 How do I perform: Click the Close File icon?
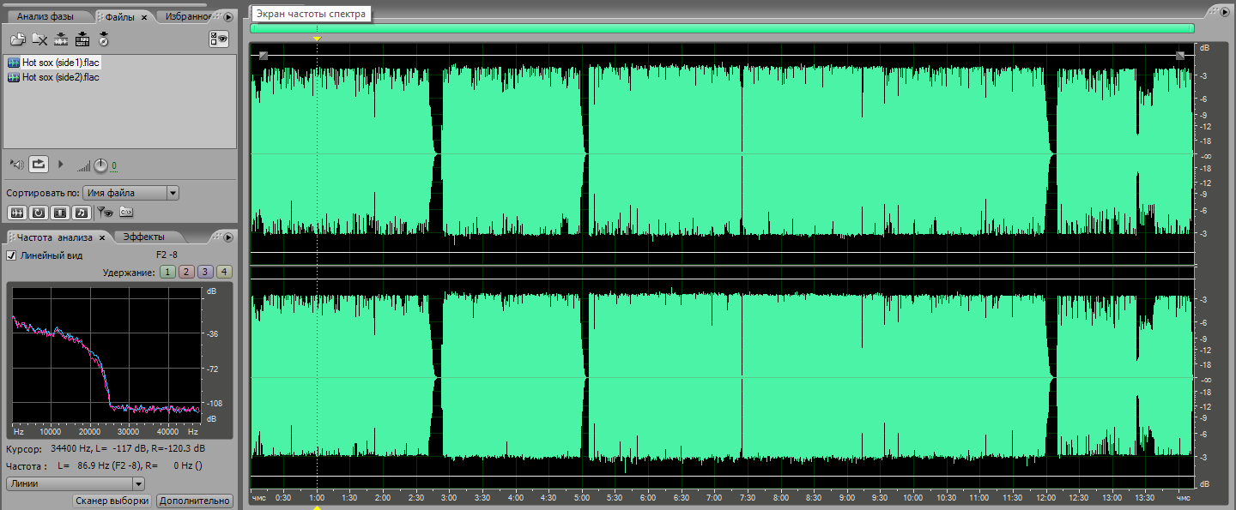point(39,39)
